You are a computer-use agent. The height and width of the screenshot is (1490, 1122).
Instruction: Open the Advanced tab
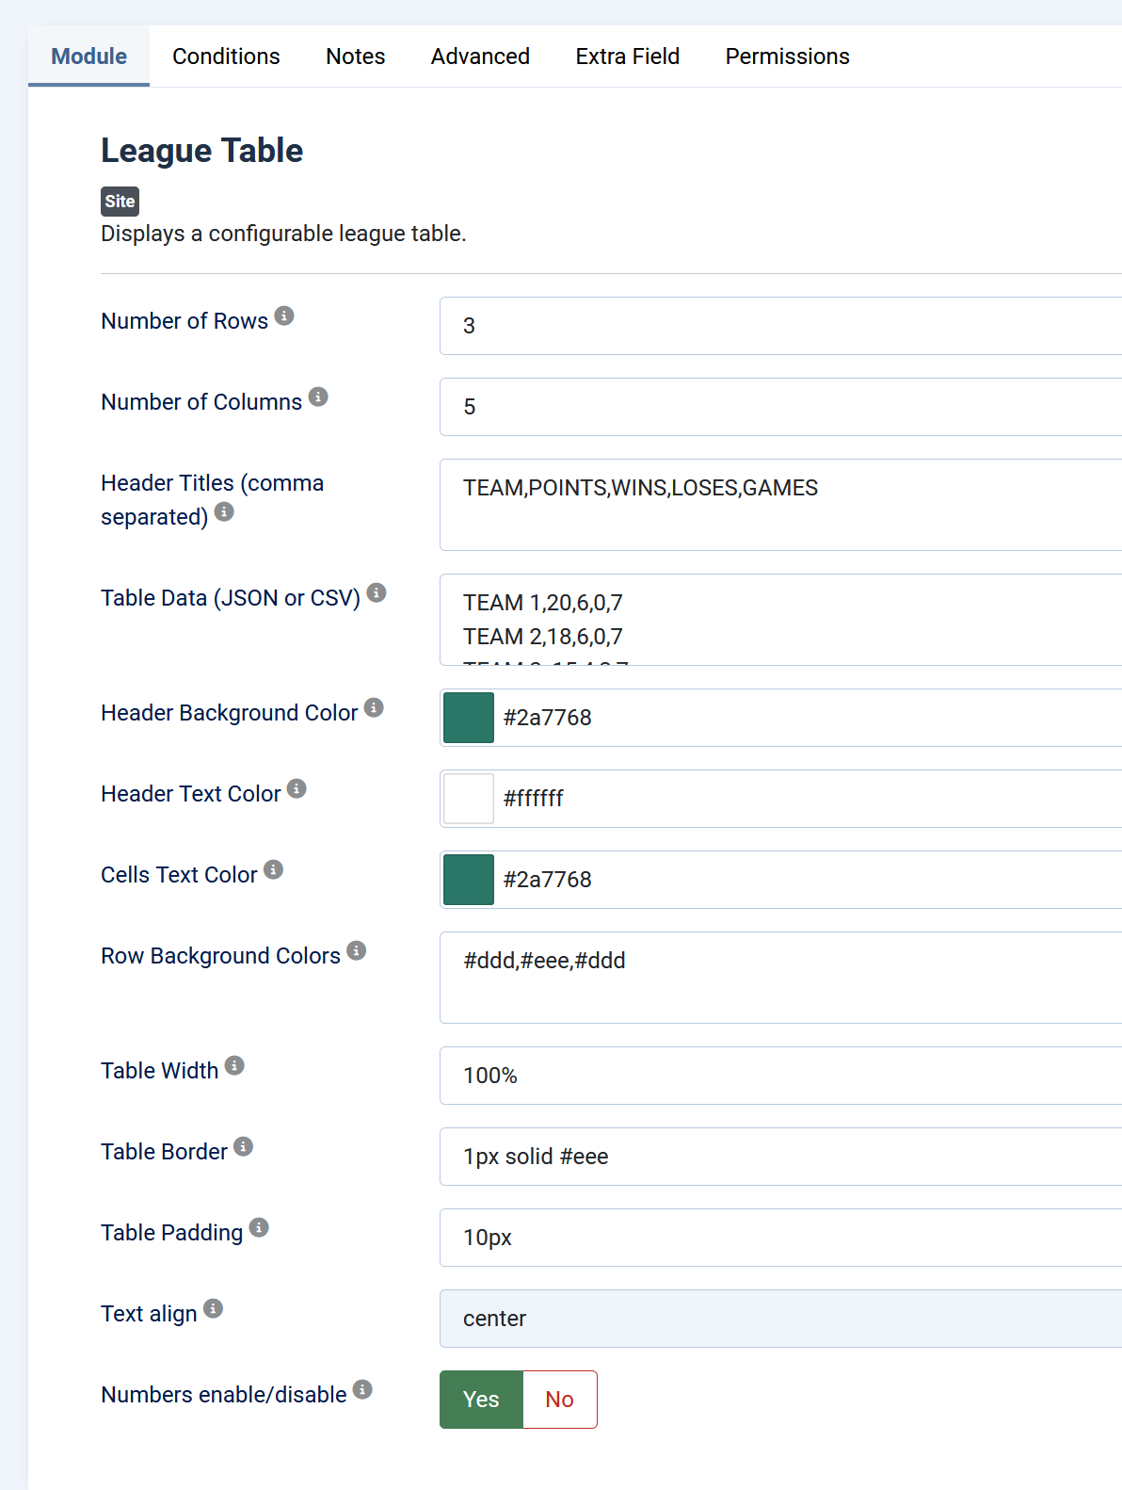pyautogui.click(x=480, y=57)
